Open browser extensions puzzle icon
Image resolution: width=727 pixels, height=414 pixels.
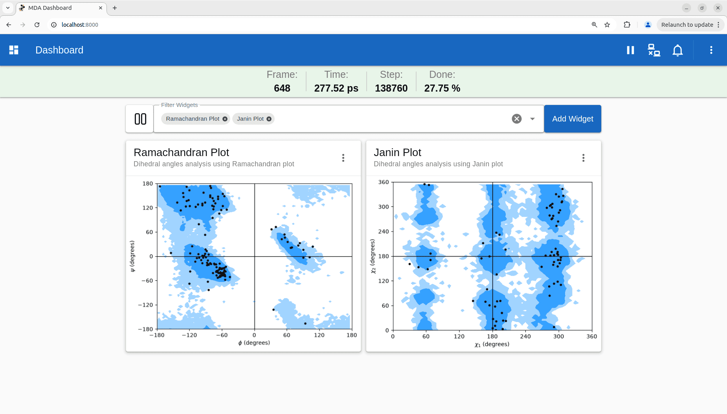(627, 25)
